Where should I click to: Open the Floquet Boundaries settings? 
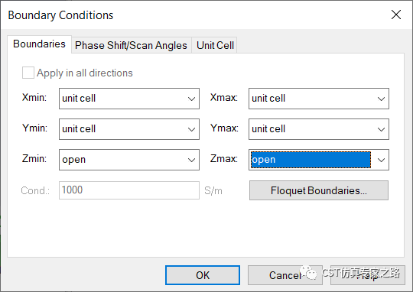pos(319,190)
